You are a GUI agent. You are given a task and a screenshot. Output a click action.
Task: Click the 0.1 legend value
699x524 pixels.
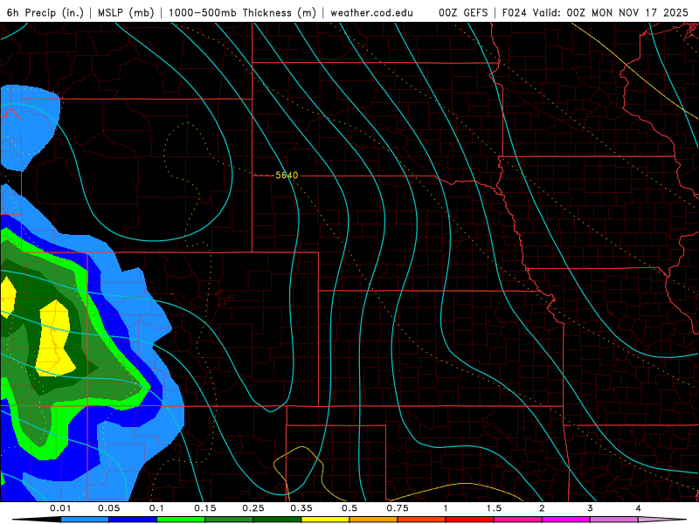click(157, 508)
